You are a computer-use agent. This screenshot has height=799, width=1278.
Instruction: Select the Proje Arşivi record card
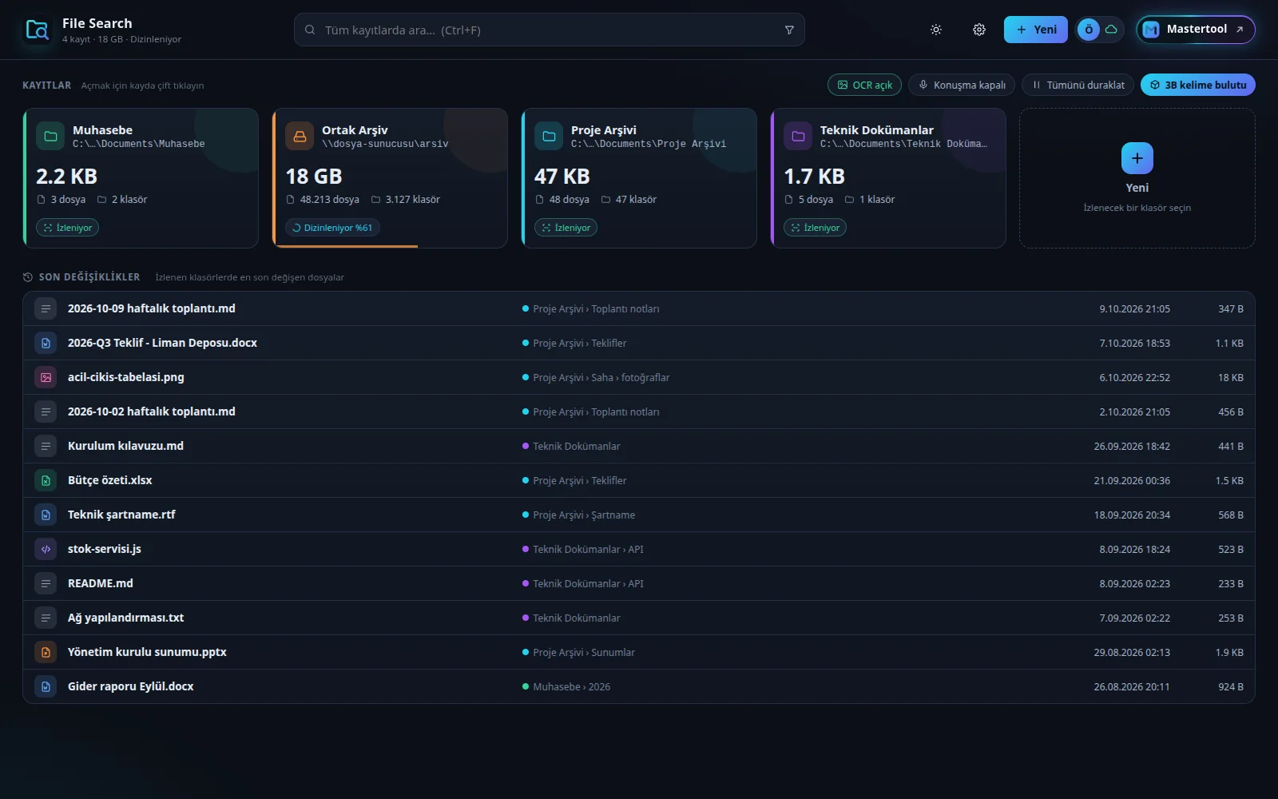tap(639, 178)
